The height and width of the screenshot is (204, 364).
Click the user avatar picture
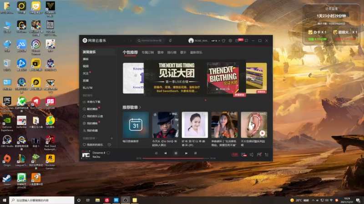[191, 41]
